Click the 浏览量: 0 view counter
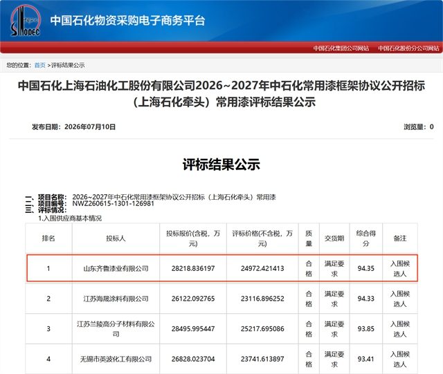Image resolution: width=443 pixels, height=374 pixels. point(418,127)
